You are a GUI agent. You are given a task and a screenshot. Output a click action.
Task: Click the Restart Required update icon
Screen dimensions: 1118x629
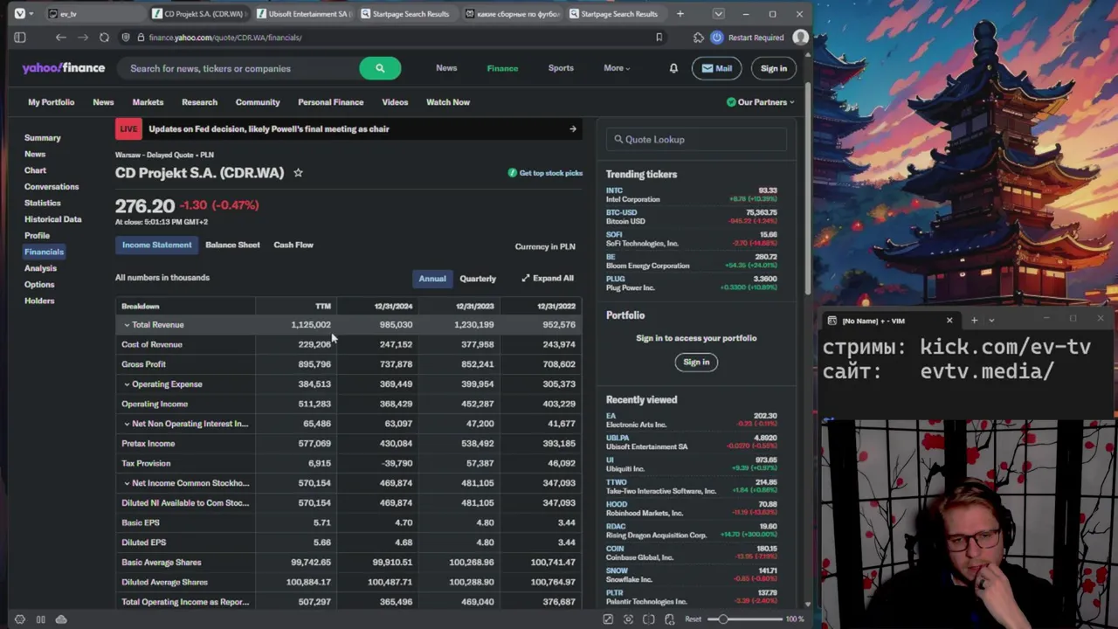click(x=717, y=38)
